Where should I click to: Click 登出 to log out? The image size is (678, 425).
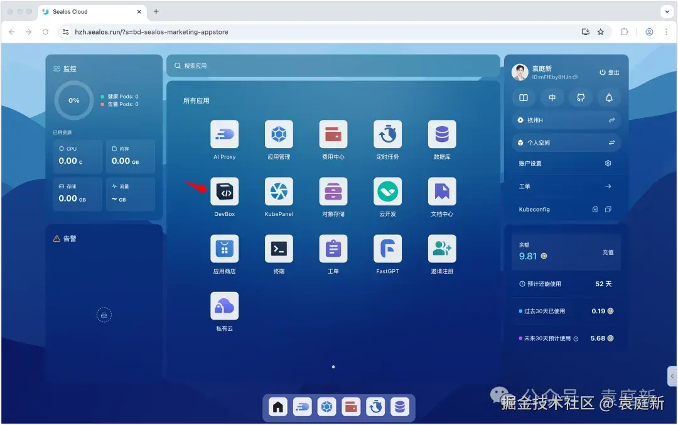pos(609,72)
